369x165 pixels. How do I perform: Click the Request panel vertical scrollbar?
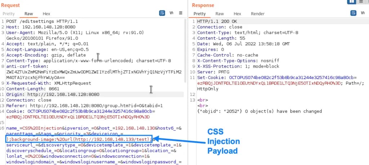(185, 50)
